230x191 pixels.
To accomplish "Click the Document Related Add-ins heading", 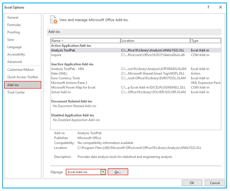I will [71, 101].
